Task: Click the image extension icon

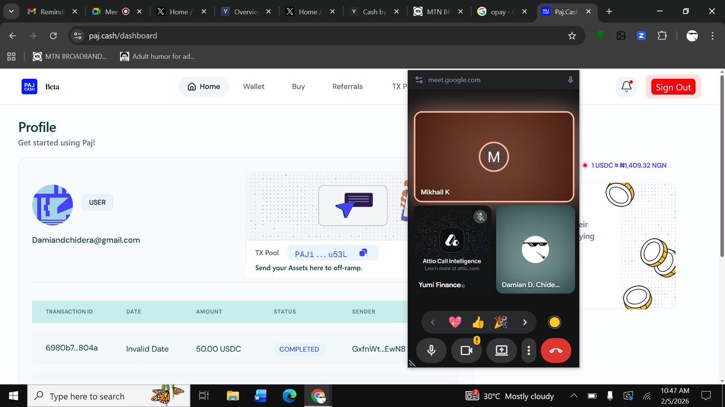Action: coord(620,36)
